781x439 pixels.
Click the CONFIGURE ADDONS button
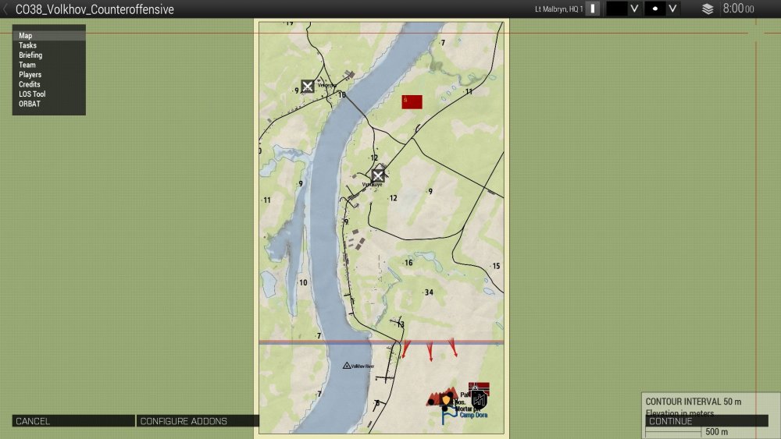pyautogui.click(x=184, y=421)
